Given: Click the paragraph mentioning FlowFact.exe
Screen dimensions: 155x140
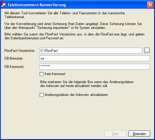Looking at the screenshot, I should [74, 36].
